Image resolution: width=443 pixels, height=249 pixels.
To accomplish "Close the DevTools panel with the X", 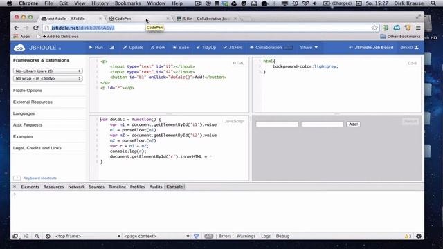I will point(15,187).
